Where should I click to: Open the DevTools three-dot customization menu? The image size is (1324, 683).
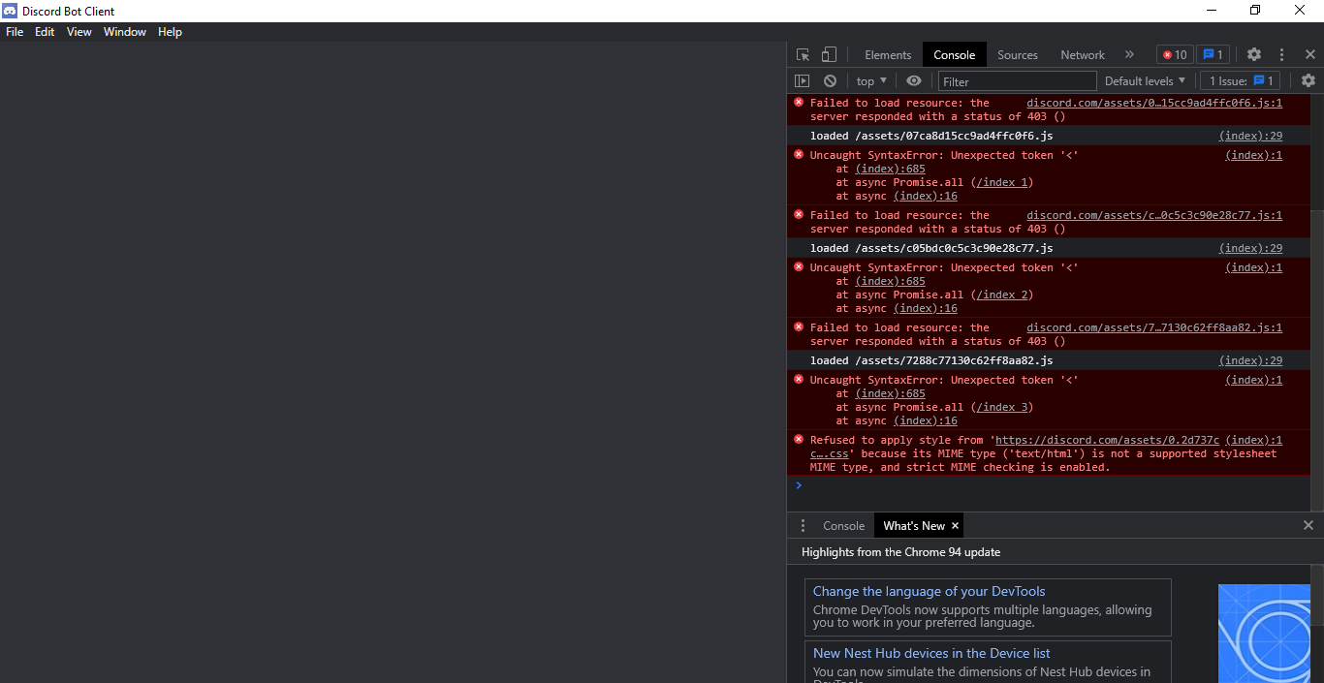click(x=1281, y=54)
